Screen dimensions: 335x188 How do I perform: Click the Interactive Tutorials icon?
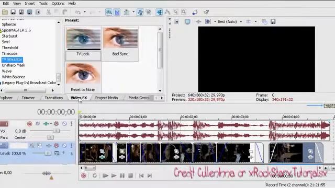click(195, 12)
